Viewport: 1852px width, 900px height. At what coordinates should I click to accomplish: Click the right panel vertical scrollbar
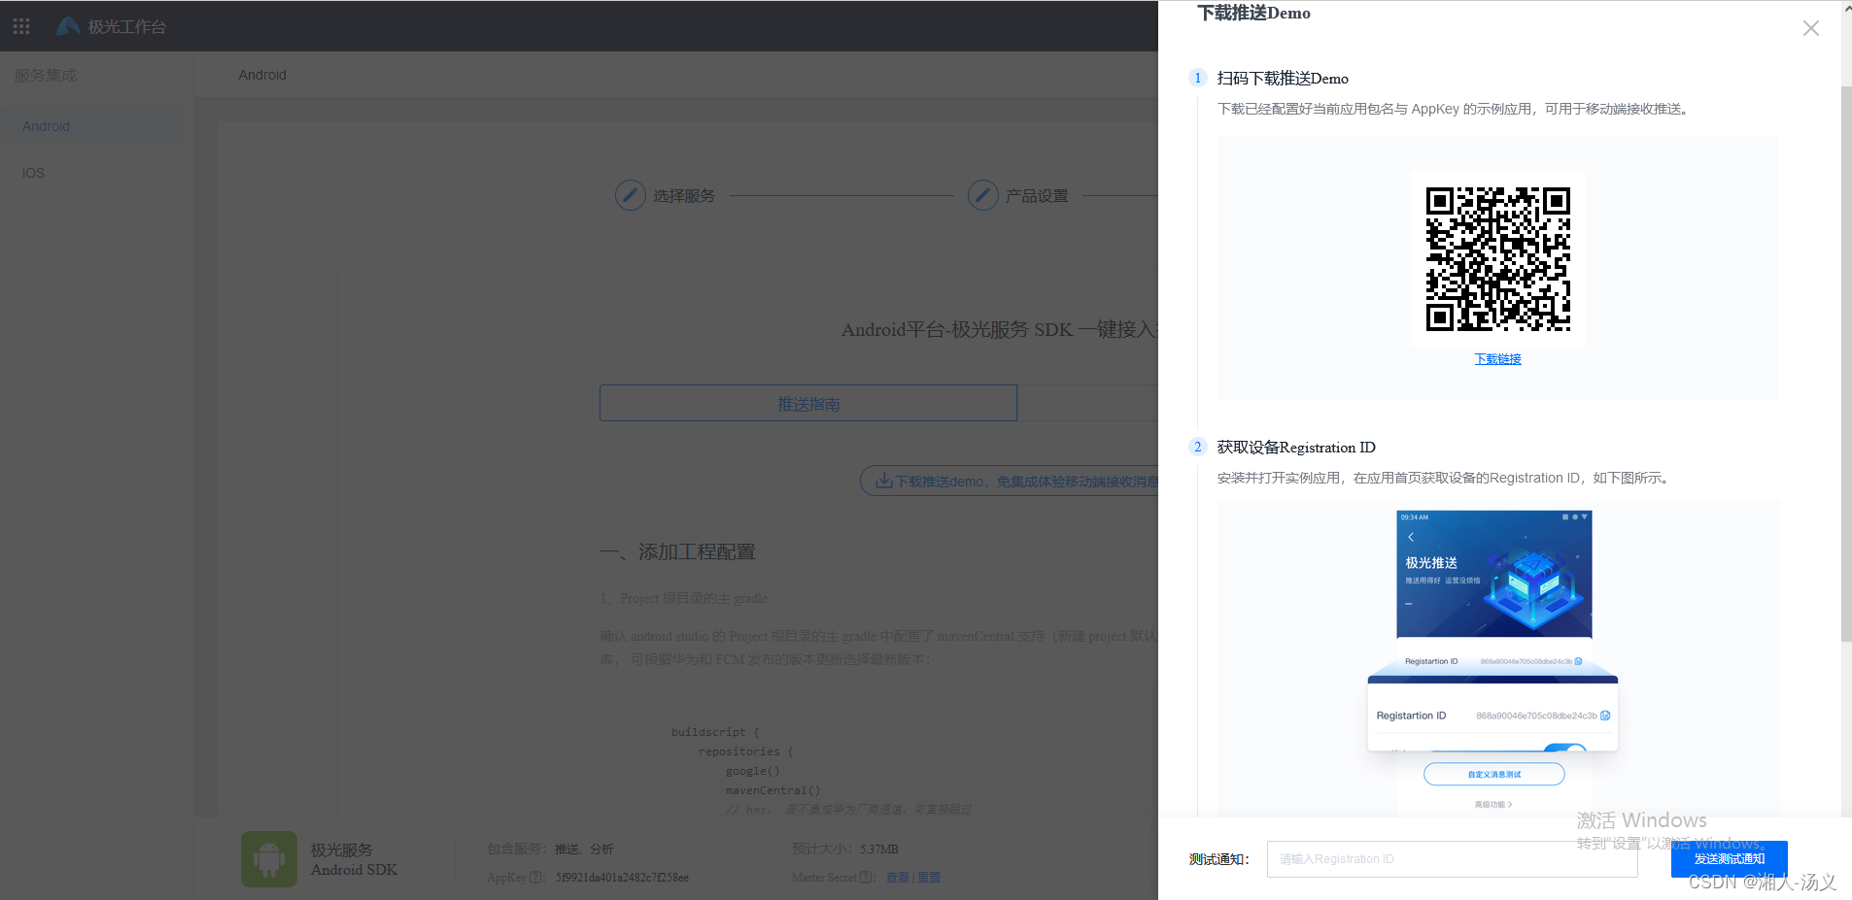tap(1845, 364)
